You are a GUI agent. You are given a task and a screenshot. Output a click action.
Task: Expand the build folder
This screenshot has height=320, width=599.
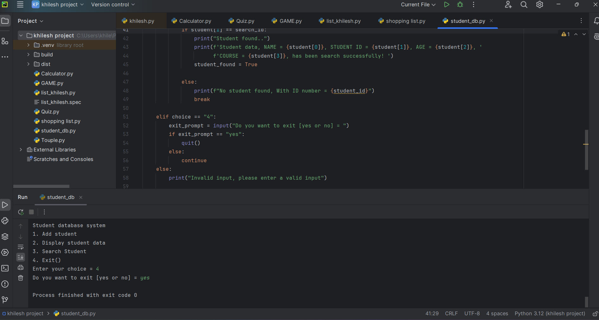click(x=29, y=54)
